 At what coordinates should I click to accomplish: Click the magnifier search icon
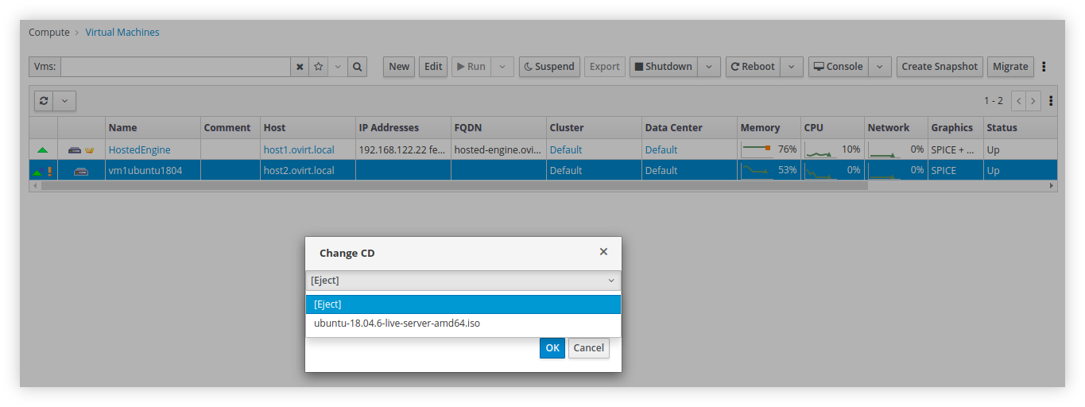tap(358, 67)
